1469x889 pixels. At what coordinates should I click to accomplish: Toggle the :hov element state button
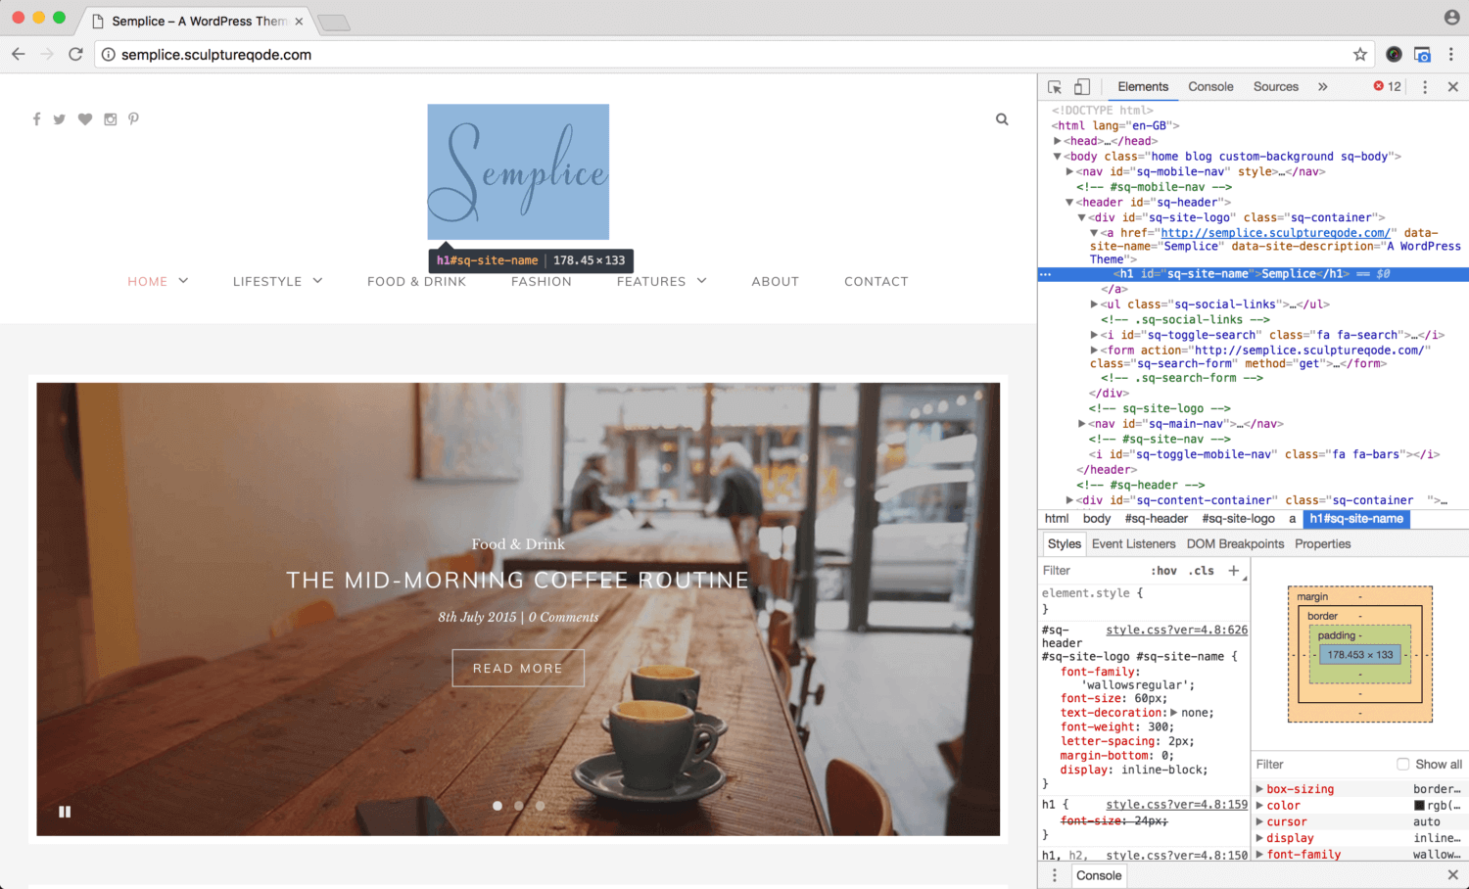tap(1163, 571)
